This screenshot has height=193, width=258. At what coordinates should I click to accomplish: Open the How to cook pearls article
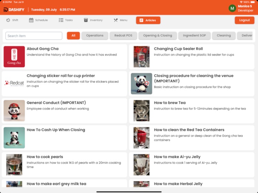coord(64,164)
